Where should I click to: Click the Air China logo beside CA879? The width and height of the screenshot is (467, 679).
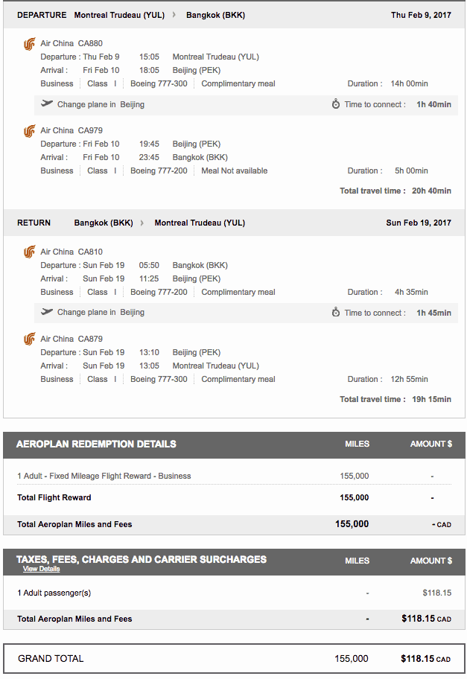(x=29, y=339)
